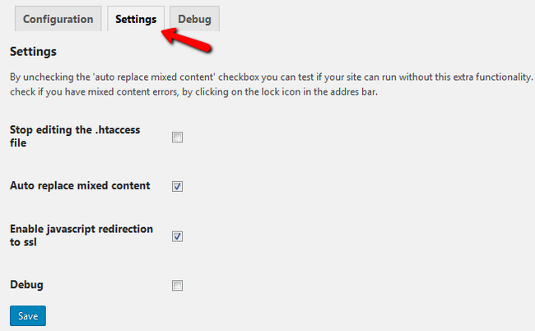Viewport: 535px width, 331px height.
Task: Click the bold Debug label beside checkbox
Action: 26,285
